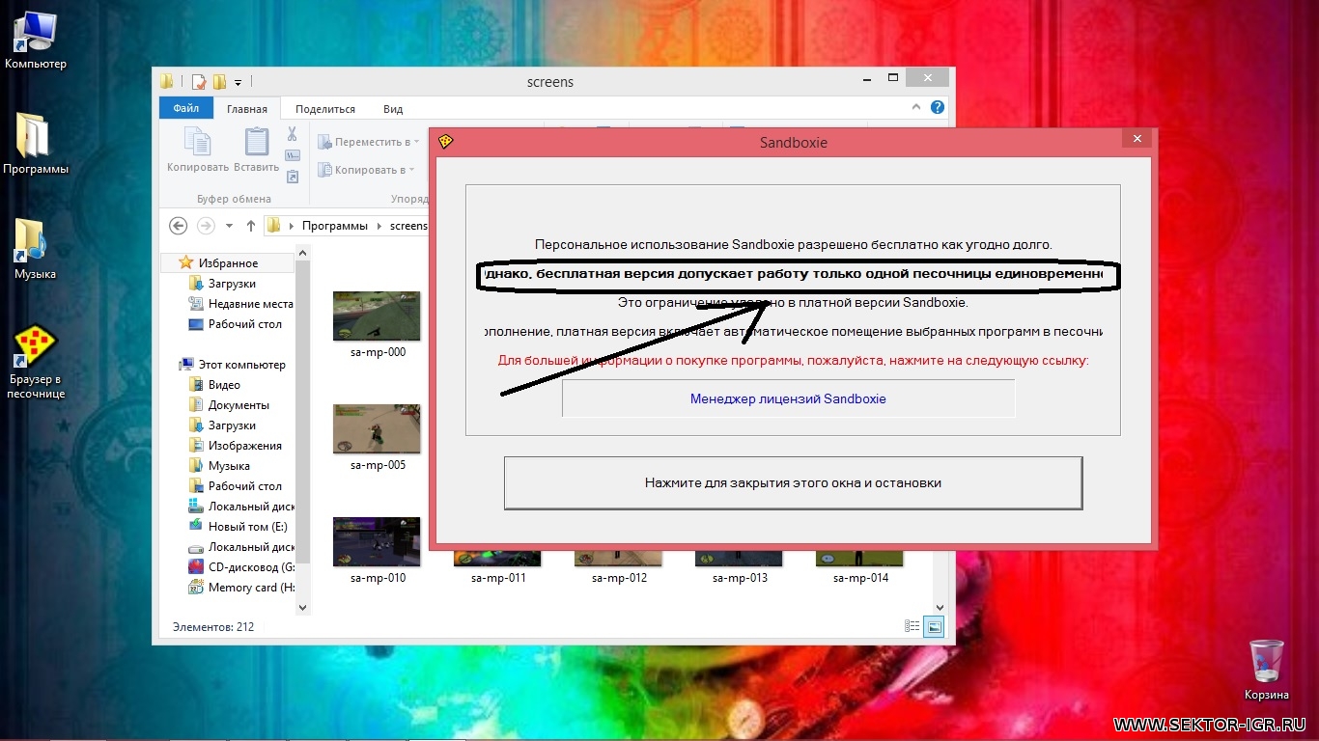The height and width of the screenshot is (741, 1319).
Task: Select the Корзина recycle bin icon
Action: 1267,670
